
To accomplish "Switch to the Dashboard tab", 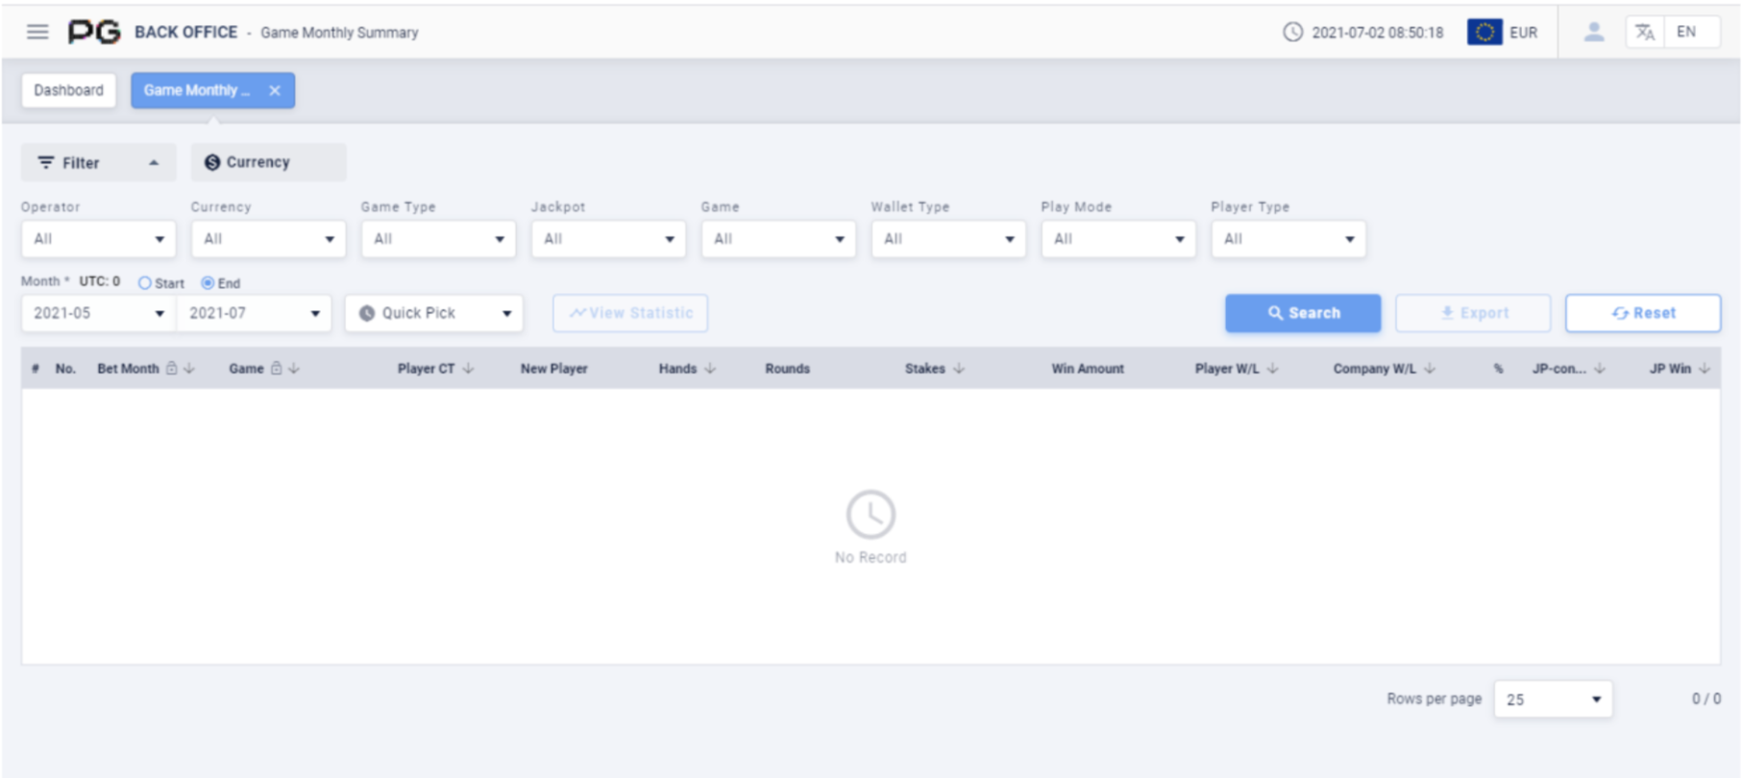I will tap(68, 90).
